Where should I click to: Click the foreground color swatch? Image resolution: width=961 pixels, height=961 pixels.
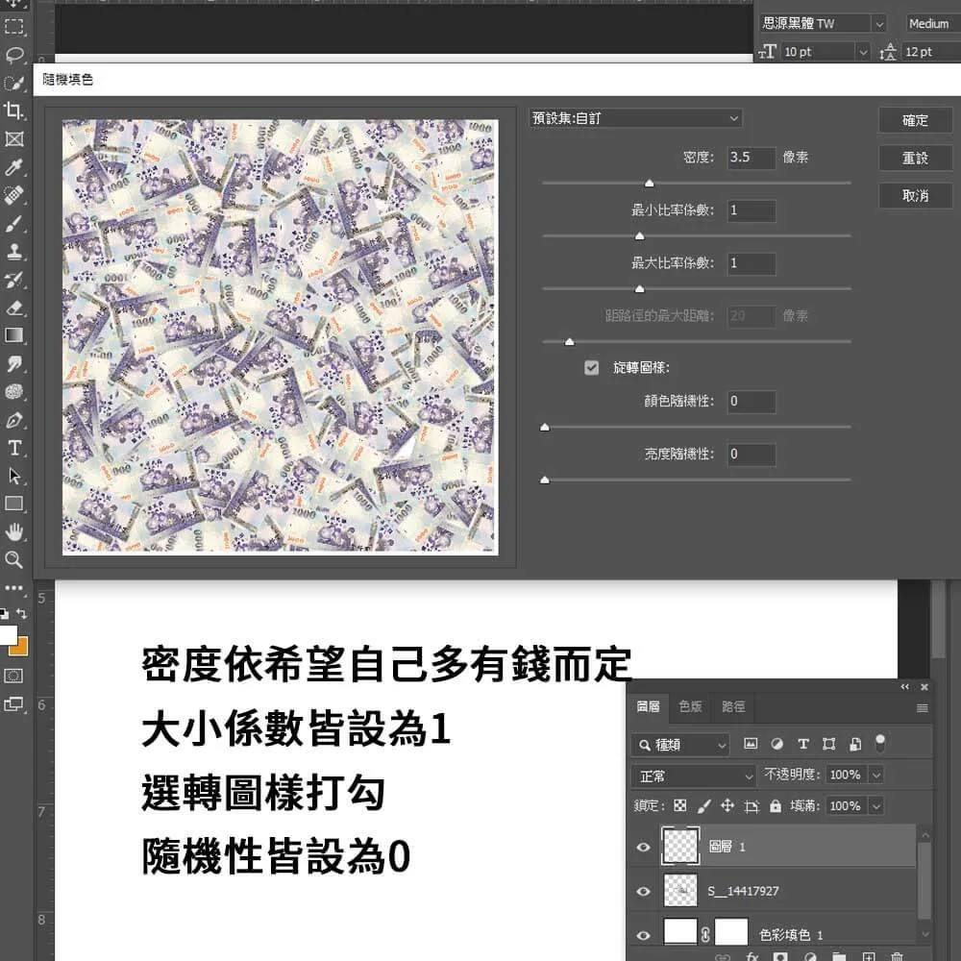[x=8, y=633]
